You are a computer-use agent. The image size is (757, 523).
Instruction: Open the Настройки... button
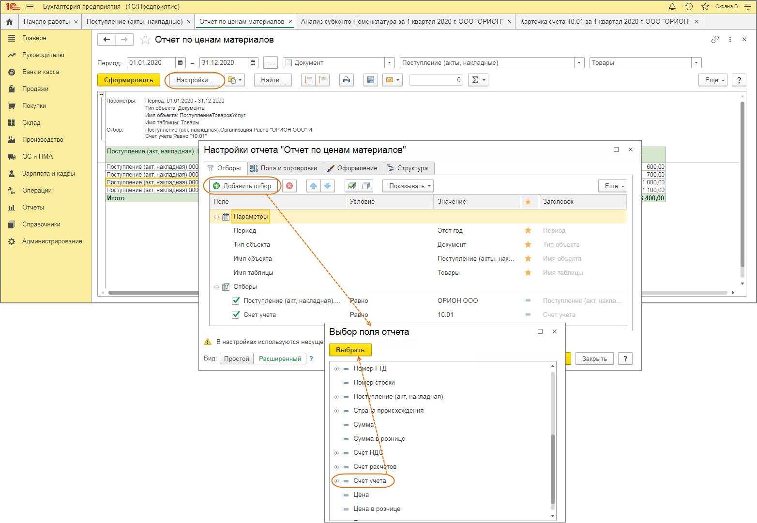pos(194,80)
